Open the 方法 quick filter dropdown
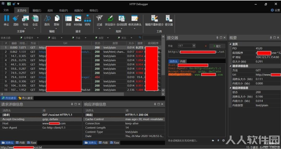The height and width of the screenshot is (149, 281). click(x=86, y=38)
